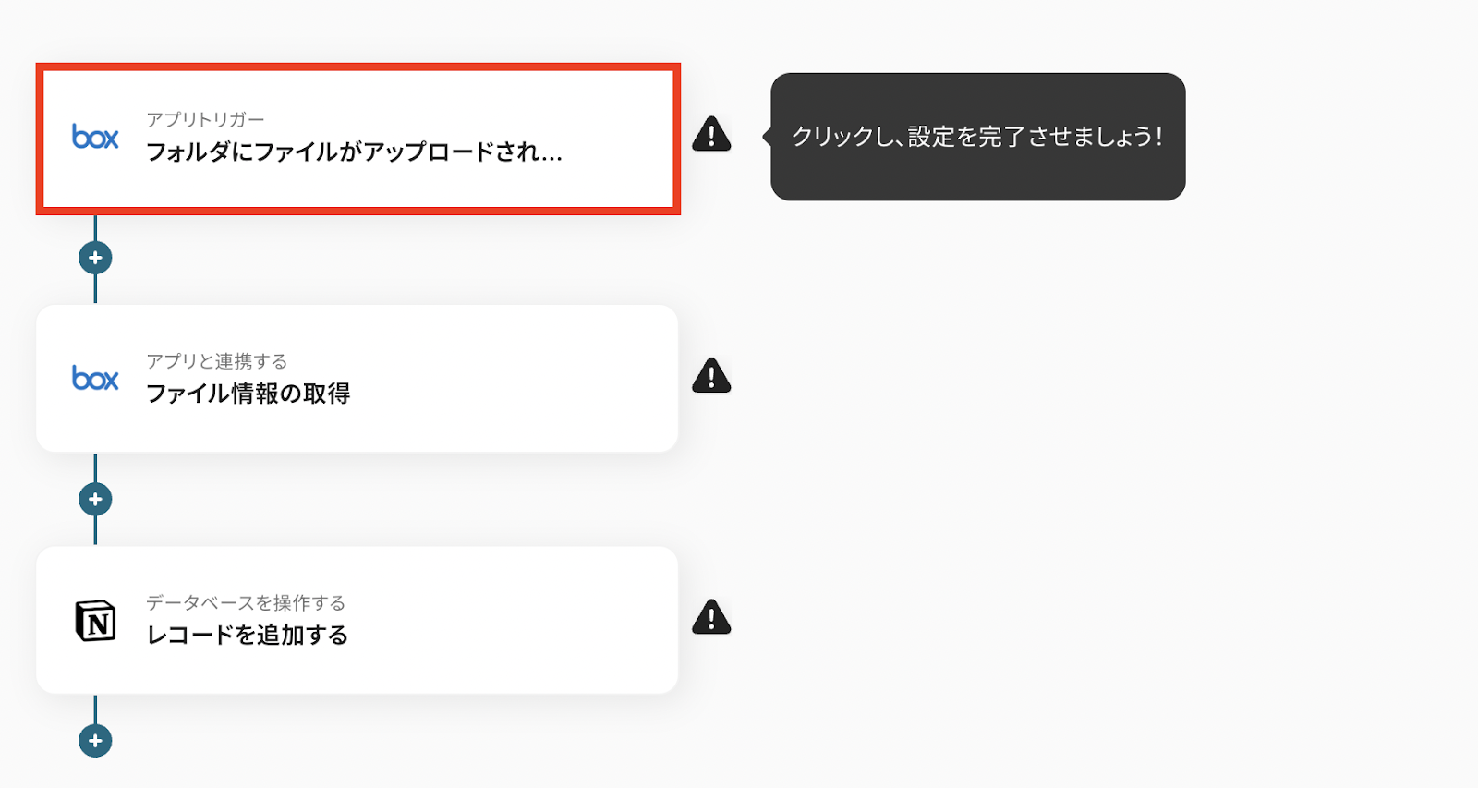The width and height of the screenshot is (1478, 788).
Task: Click the アプリと連携する label text
Action: click(x=217, y=361)
